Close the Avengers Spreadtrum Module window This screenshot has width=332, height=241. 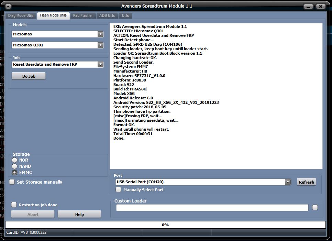click(x=321, y=7)
